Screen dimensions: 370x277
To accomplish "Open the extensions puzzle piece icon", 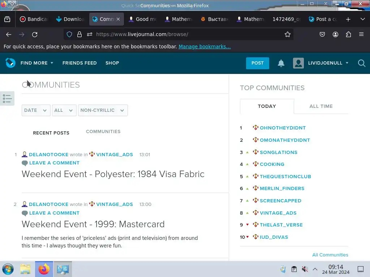I will pos(348,34).
